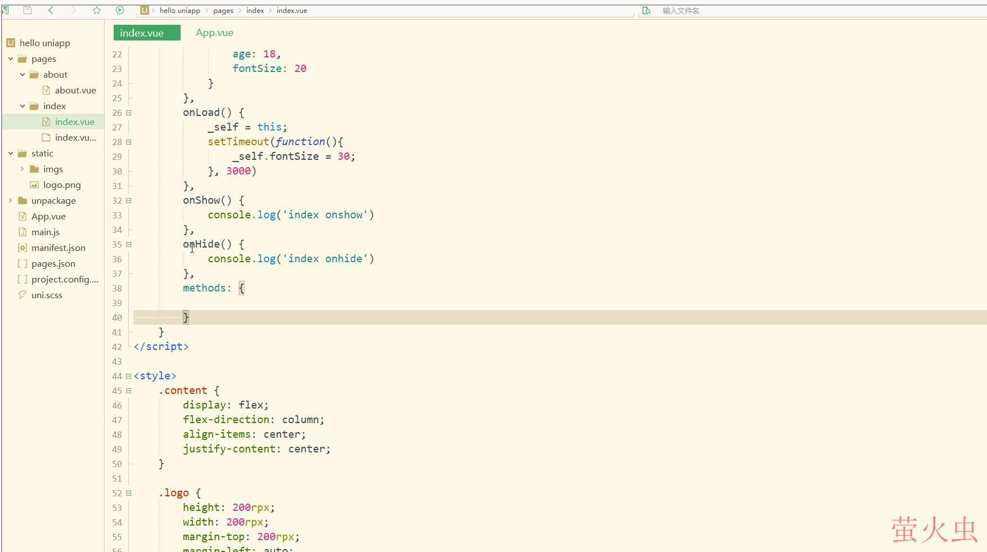Click the App.vue file icon in tree
The height and width of the screenshot is (552, 987).
[23, 216]
